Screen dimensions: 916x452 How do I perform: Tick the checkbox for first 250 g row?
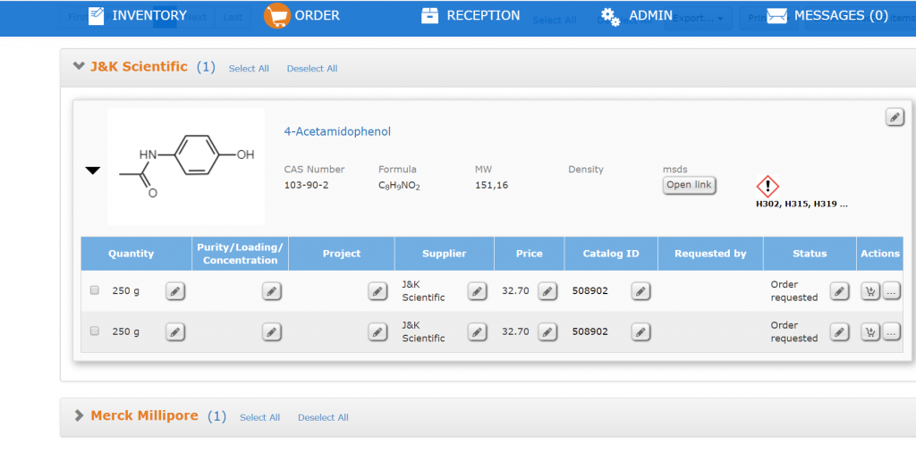click(95, 290)
